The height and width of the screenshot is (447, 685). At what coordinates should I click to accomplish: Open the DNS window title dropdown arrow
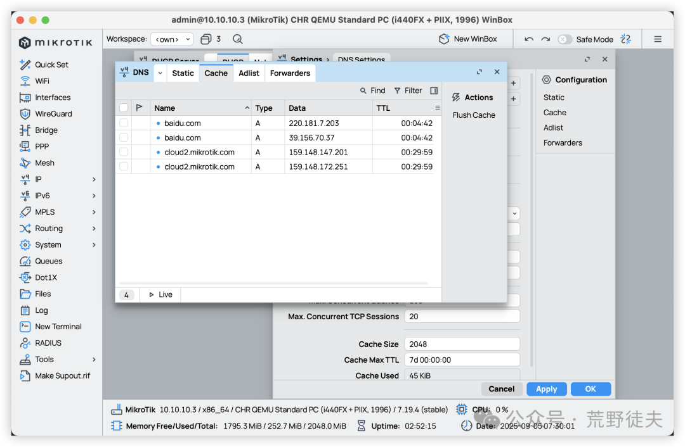160,73
